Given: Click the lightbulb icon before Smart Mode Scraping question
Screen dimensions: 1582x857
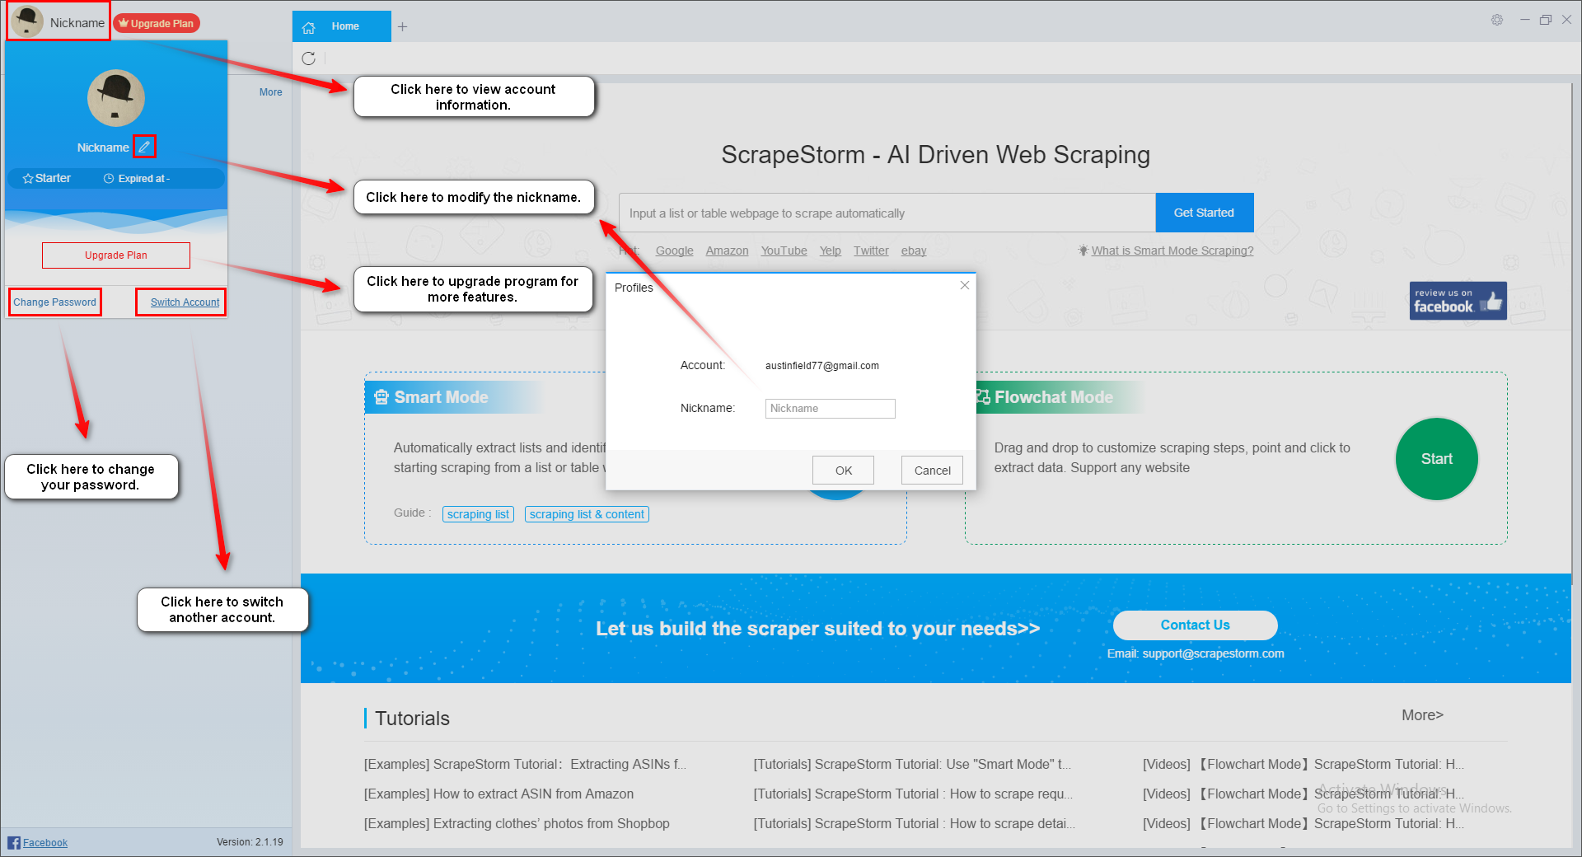Looking at the screenshot, I should 1083,251.
